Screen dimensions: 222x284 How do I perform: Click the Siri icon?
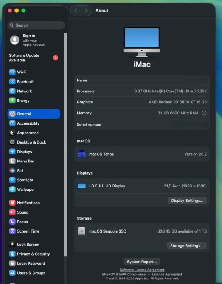12,171
